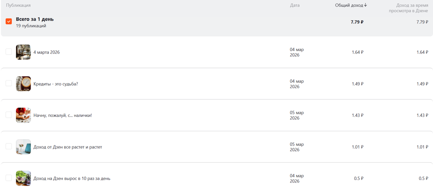Sort by 'Общий доход' column header
This screenshot has width=433, height=192.
tap(349, 5)
